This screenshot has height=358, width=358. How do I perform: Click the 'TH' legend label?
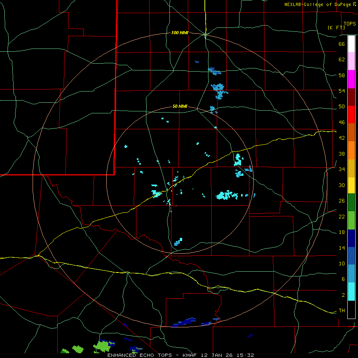[x=342, y=311]
